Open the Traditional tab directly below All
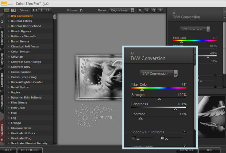The image size is (226, 153). [x=2, y=38]
